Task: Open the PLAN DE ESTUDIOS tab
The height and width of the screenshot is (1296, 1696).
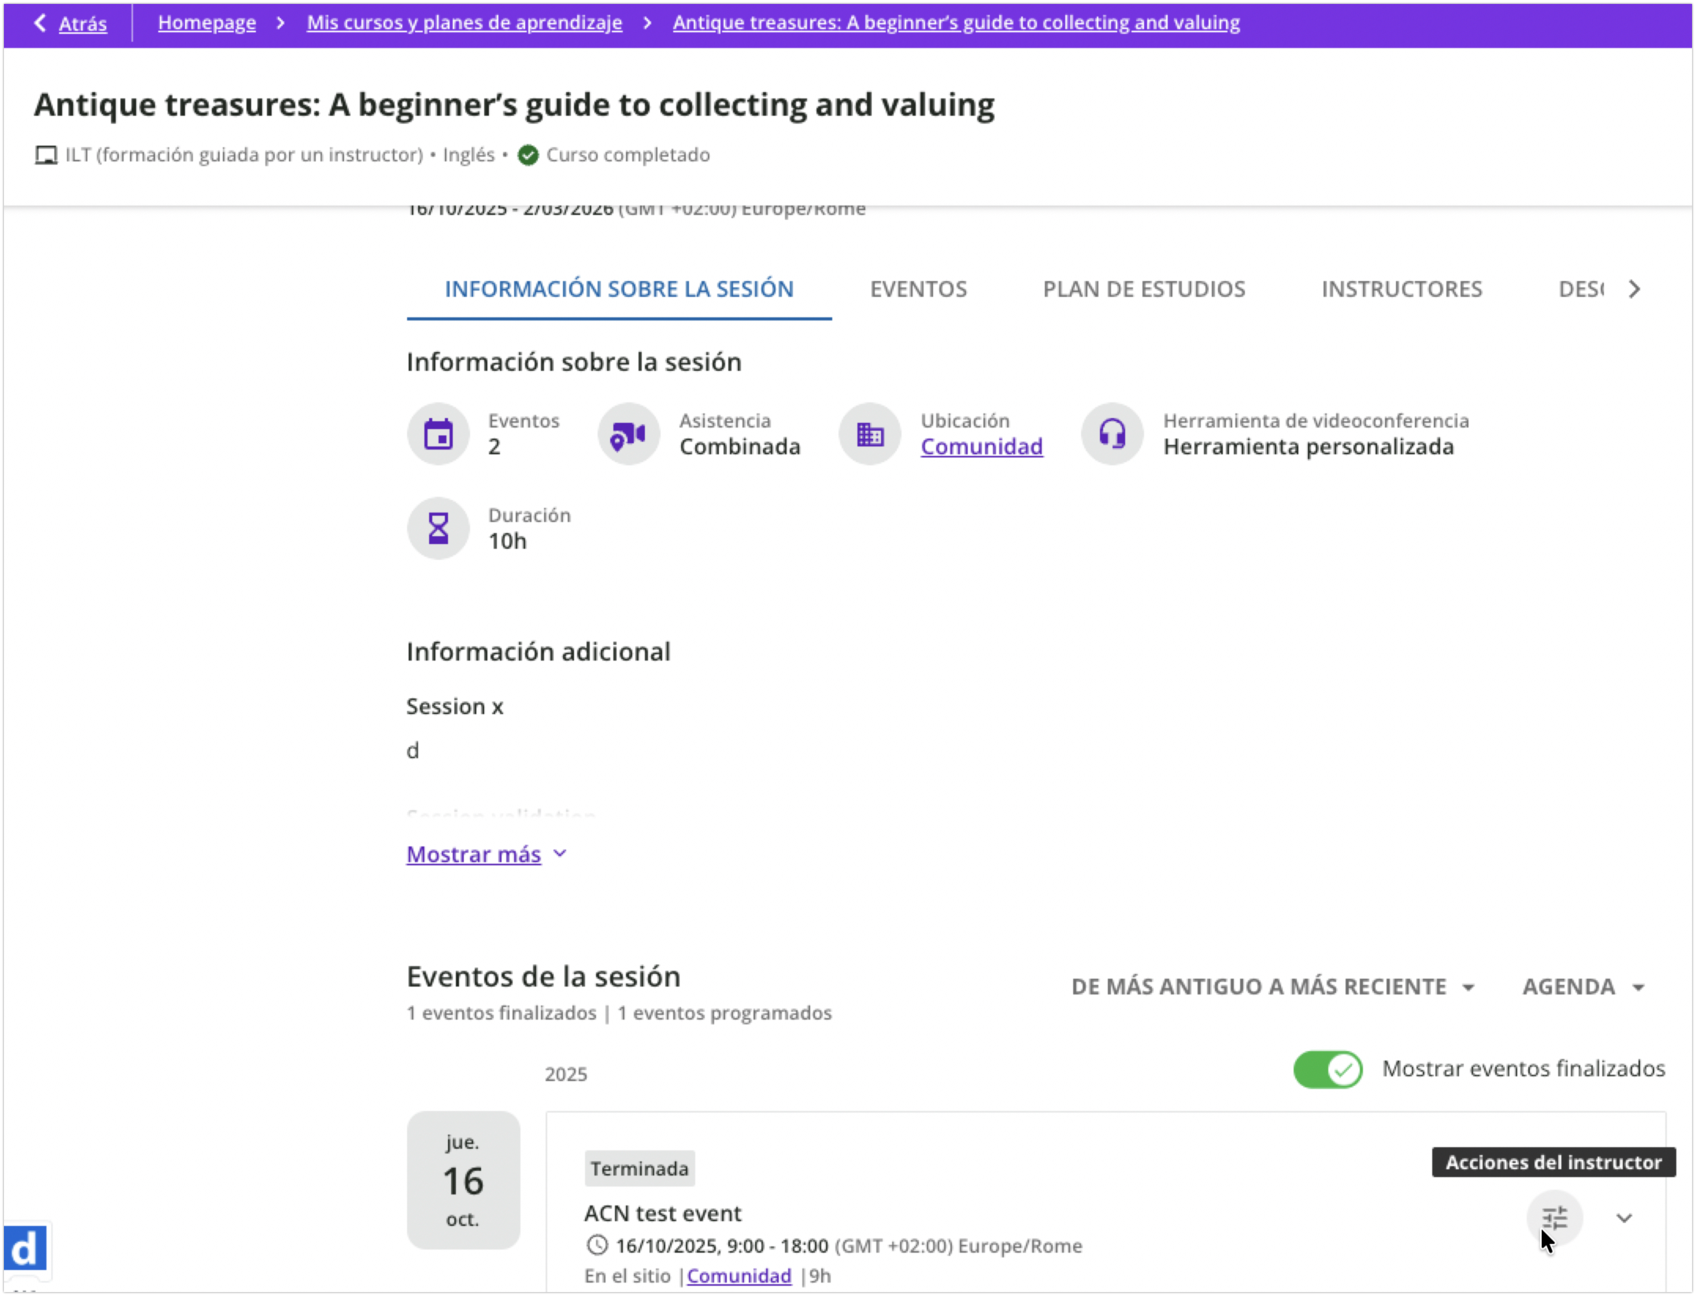Action: coord(1144,289)
